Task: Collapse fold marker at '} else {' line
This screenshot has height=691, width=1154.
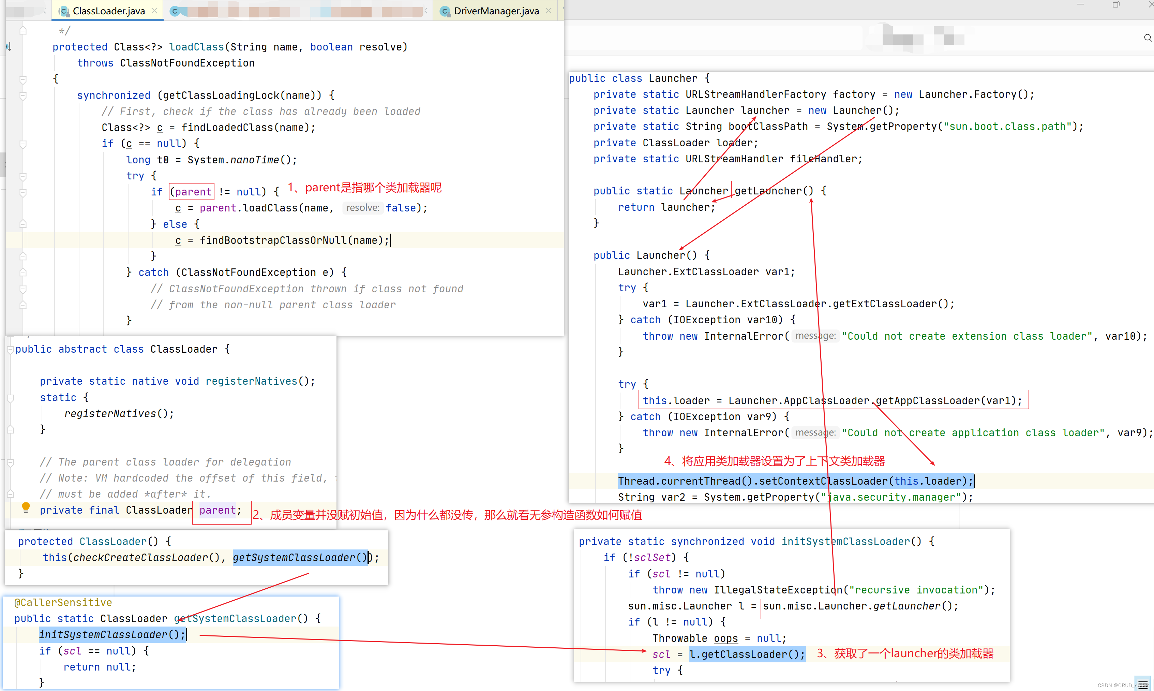Action: click(x=23, y=224)
